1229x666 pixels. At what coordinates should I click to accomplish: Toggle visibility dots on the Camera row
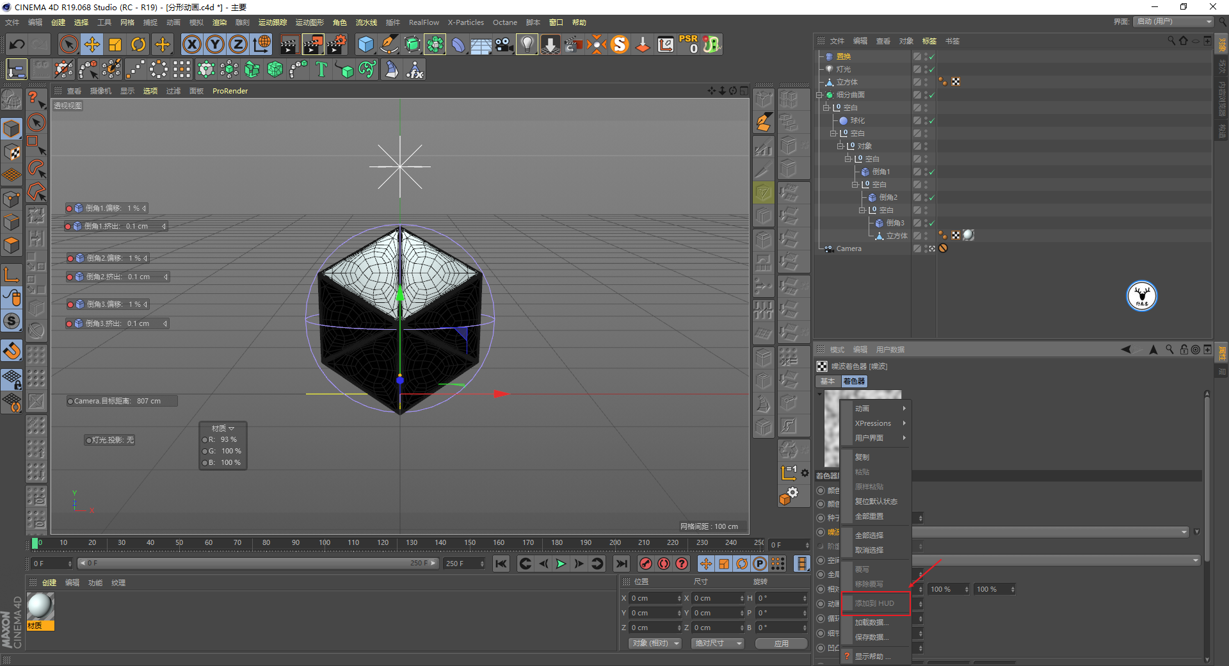tap(926, 248)
